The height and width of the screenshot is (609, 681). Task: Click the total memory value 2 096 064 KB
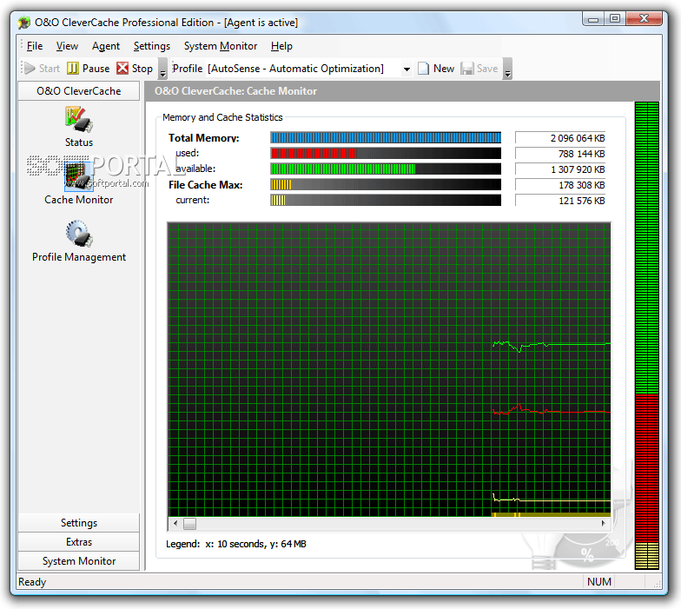click(560, 138)
